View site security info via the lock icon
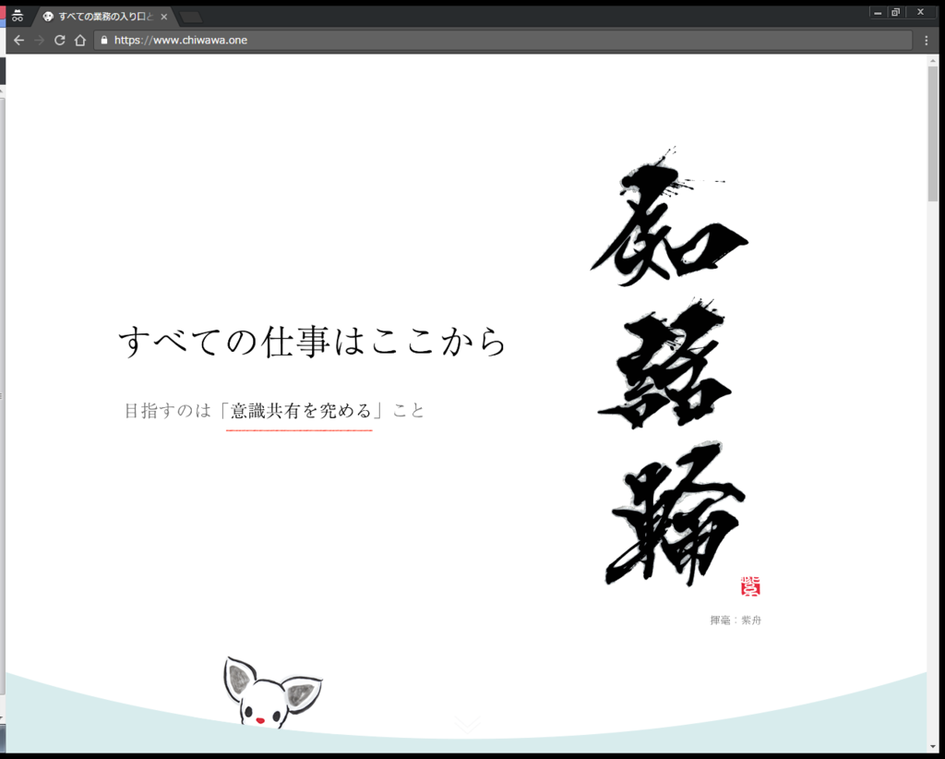945x759 pixels. coord(104,41)
